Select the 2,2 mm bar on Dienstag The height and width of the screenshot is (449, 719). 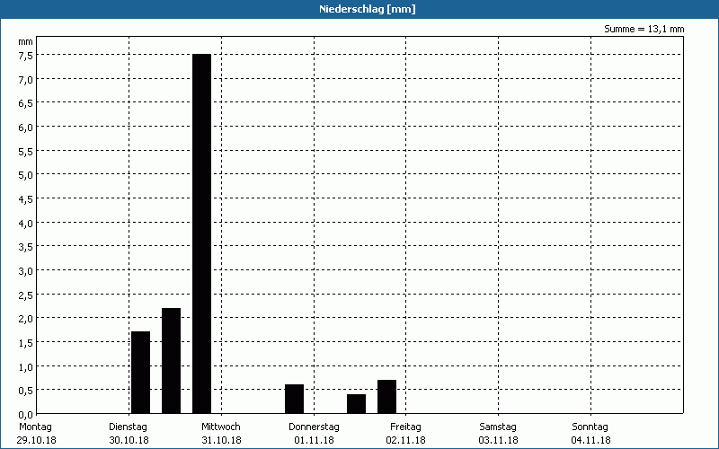pyautogui.click(x=171, y=361)
